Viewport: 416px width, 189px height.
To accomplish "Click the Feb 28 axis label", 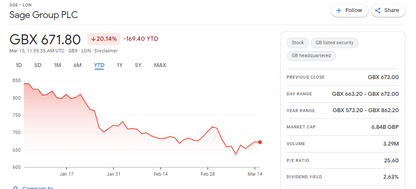I will pos(208,174).
